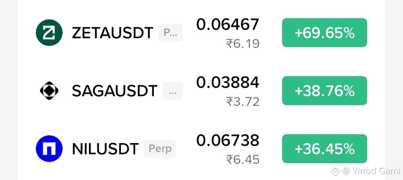
Task: Click the Binance watermark logo icon
Action: [x=335, y=171]
